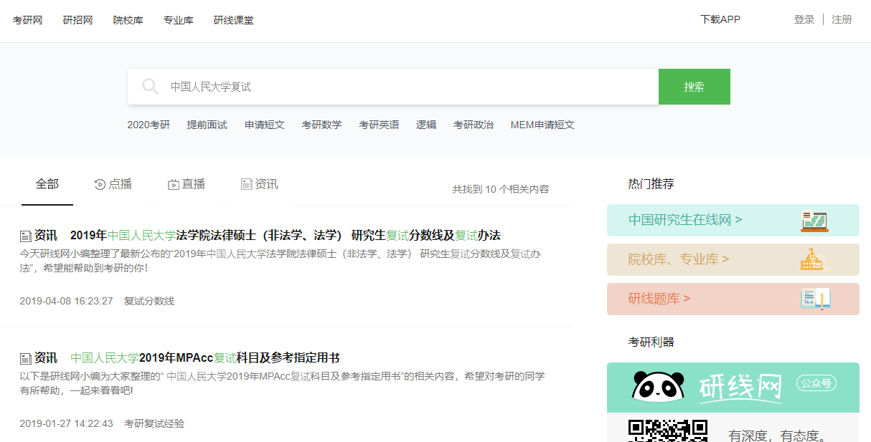The width and height of the screenshot is (871, 442).
Task: Click the 下载APP link
Action: (x=720, y=20)
